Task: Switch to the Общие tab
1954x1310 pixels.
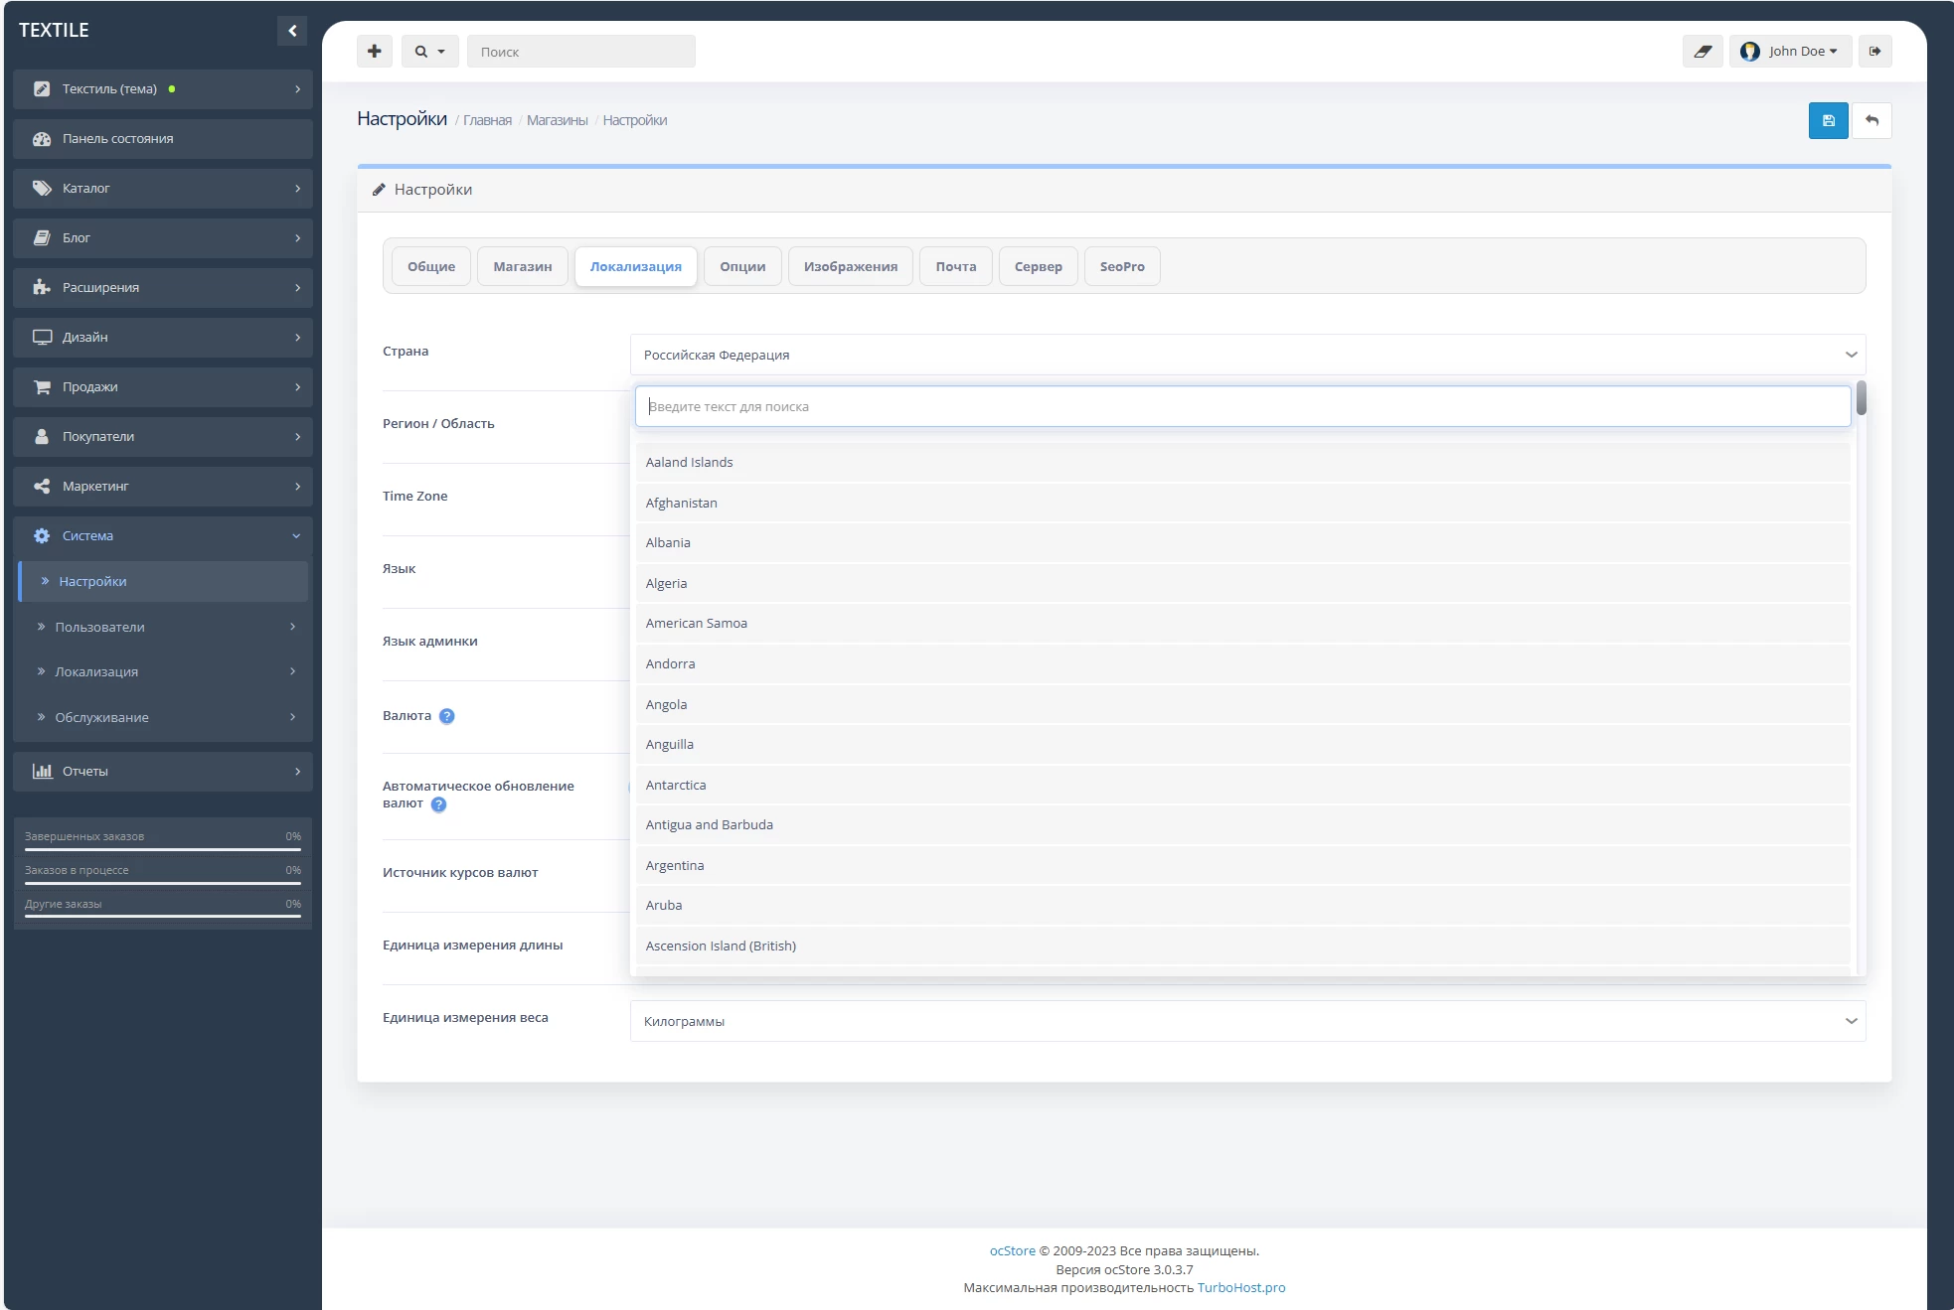Action: pos(431,266)
